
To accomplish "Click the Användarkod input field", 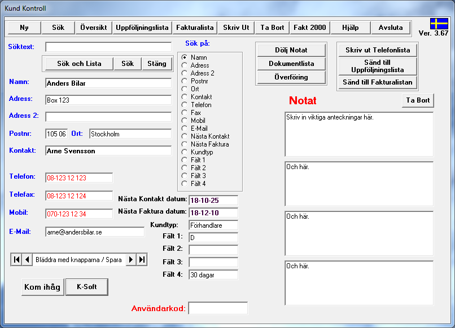I will click(218, 308).
